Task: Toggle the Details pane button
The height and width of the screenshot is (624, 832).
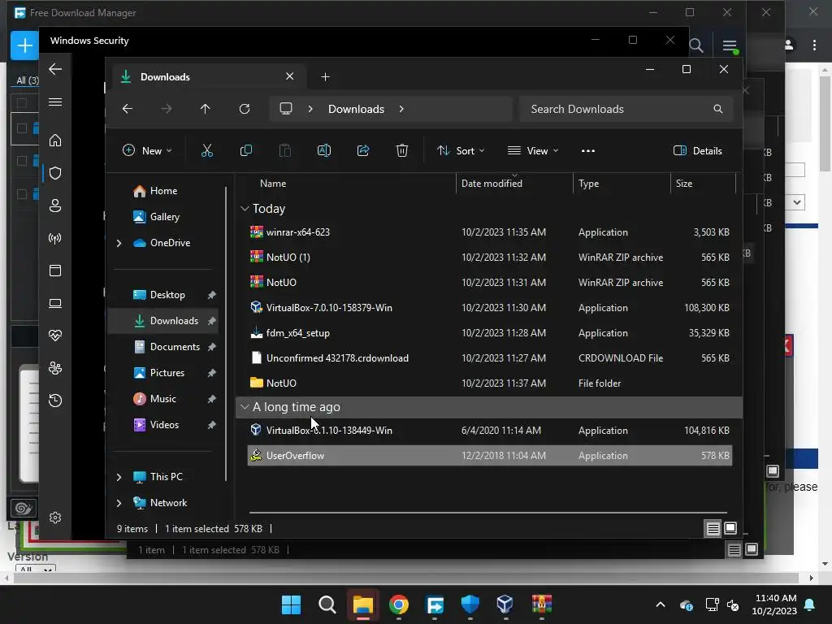Action: (x=698, y=150)
